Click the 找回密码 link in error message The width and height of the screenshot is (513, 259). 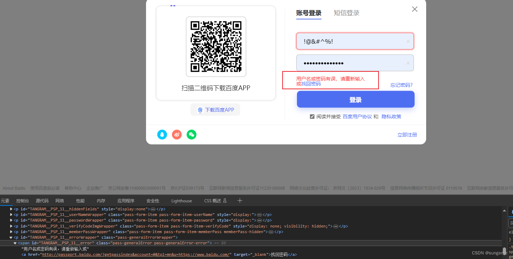coord(311,84)
